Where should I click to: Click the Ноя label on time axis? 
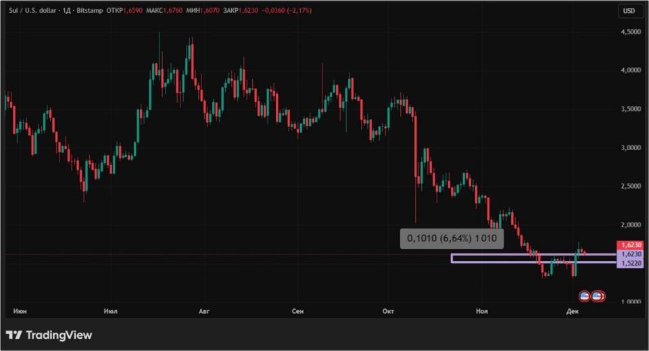tap(481, 311)
